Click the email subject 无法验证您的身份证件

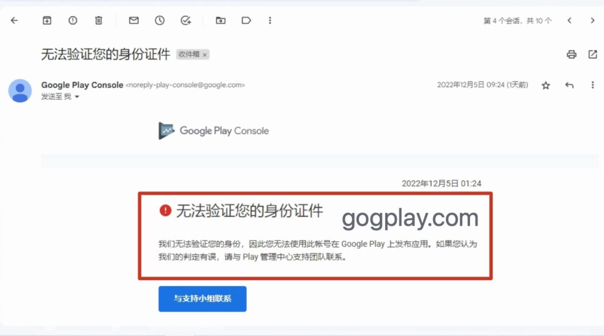point(106,54)
